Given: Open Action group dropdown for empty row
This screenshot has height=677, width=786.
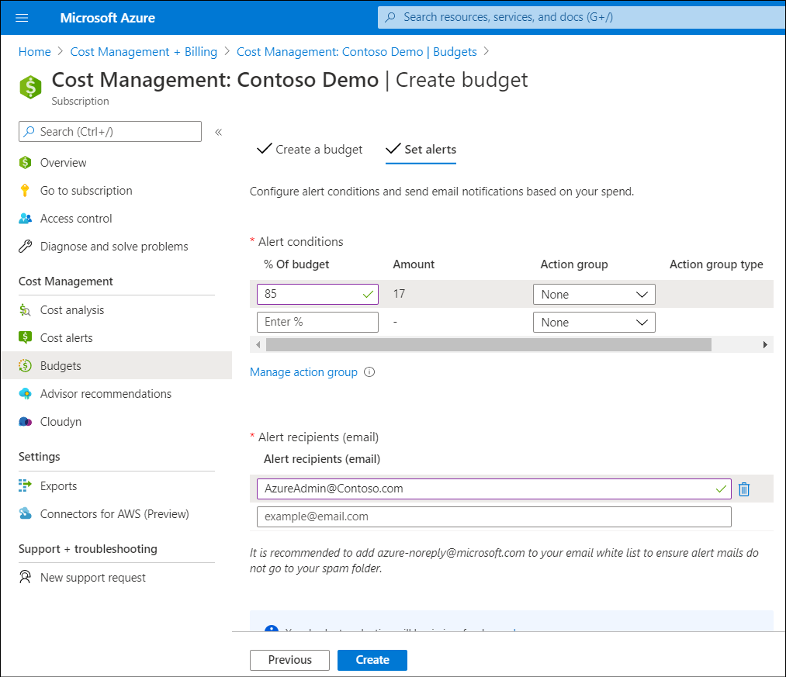Looking at the screenshot, I should pyautogui.click(x=594, y=323).
